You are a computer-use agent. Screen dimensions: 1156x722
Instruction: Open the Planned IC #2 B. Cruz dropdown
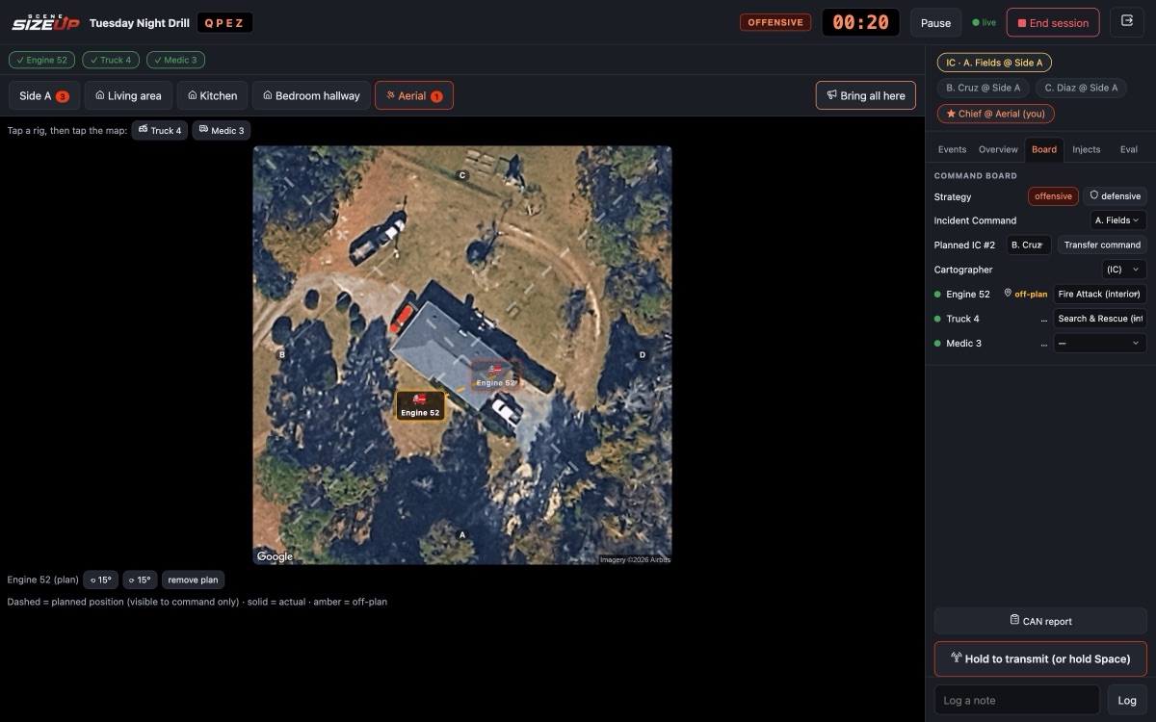pos(1028,245)
